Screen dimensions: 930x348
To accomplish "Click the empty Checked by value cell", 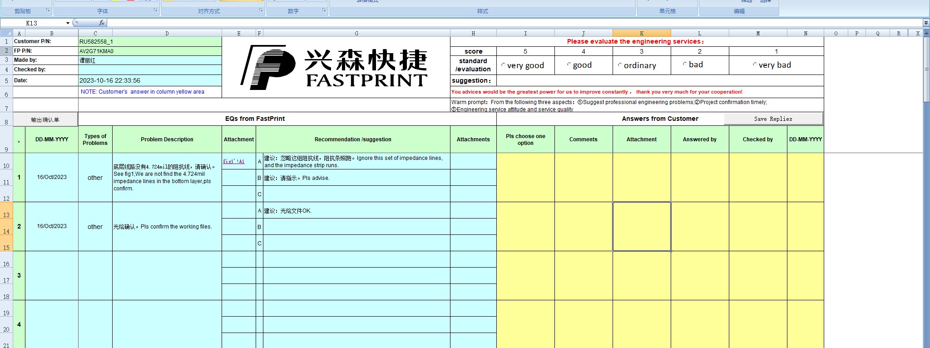I will pos(150,70).
